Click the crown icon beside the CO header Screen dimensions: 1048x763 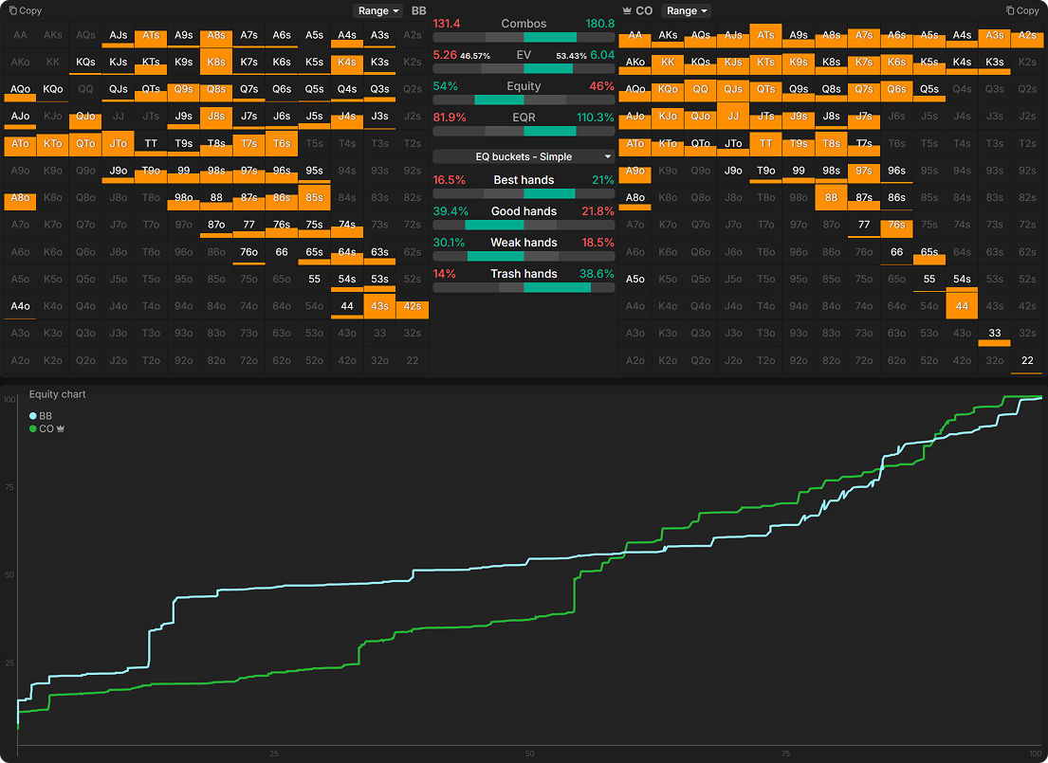627,11
